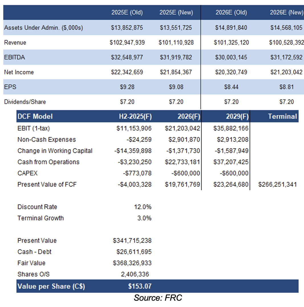Select the Assets Under Admin. row label

[x=43, y=28]
